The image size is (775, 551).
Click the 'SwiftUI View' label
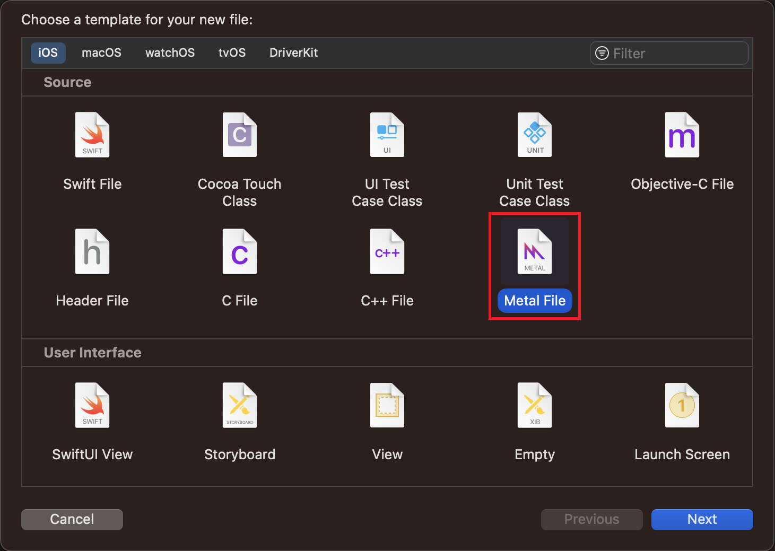92,454
